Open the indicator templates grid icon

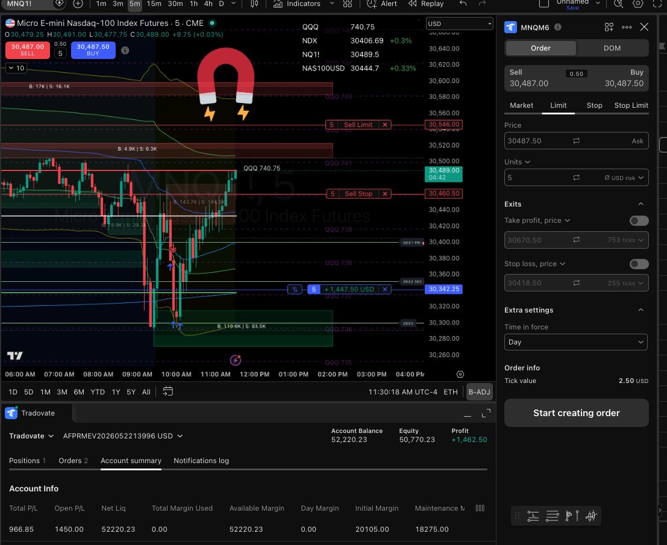coord(348,4)
